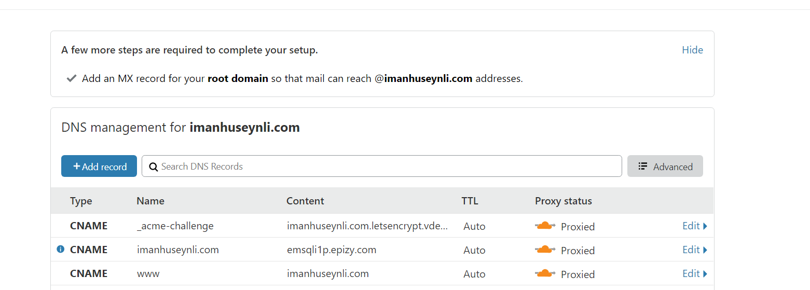Screen dimensions: 810x290
Task: Click the Type column header
Action: [81, 201]
